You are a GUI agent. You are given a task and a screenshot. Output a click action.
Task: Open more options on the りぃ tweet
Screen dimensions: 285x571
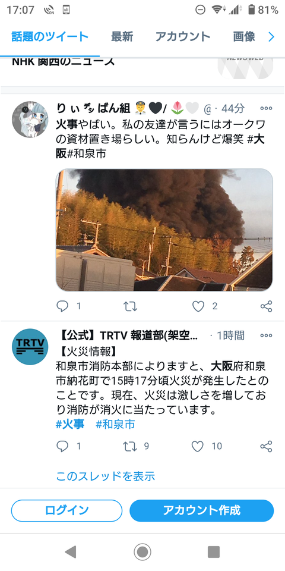(x=266, y=108)
